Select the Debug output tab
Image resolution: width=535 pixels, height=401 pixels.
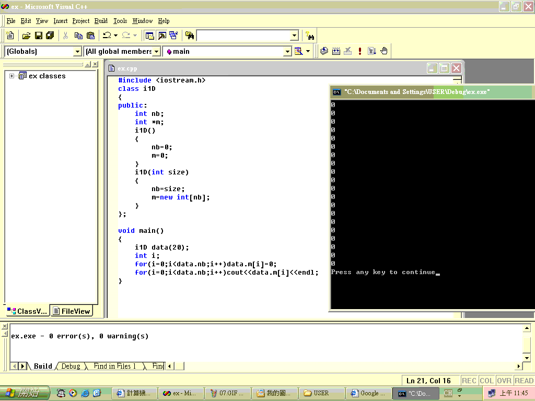71,366
